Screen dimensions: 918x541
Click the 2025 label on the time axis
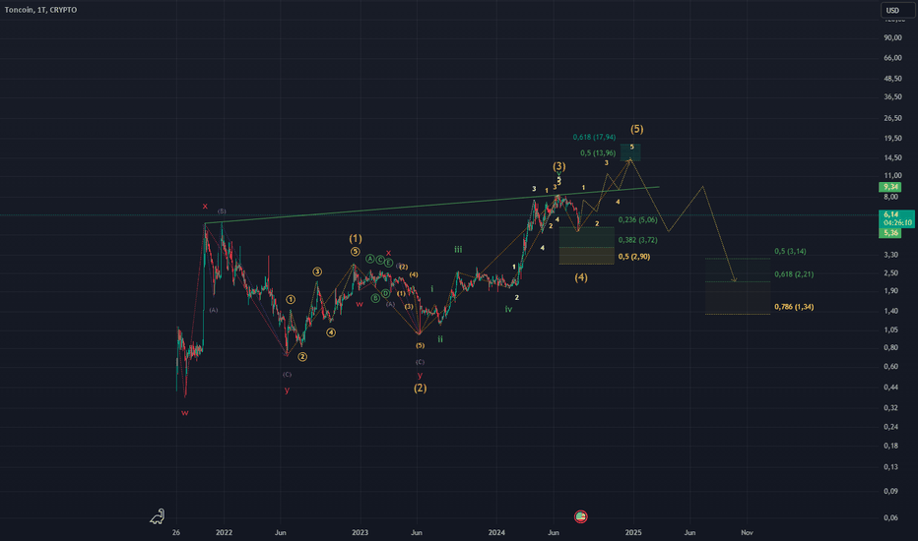633,532
